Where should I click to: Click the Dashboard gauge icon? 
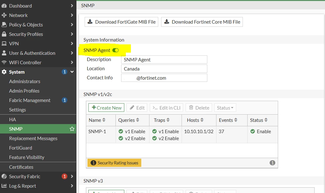[x=4, y=6]
